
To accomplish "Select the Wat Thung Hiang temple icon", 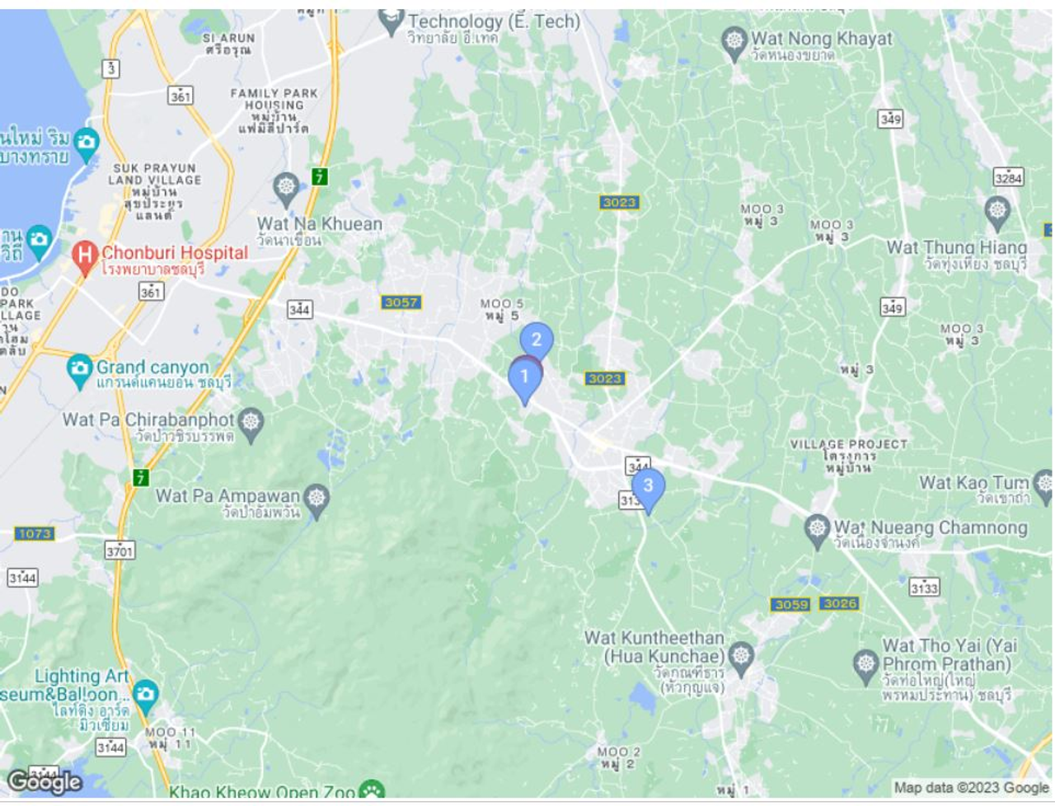I will (x=997, y=213).
